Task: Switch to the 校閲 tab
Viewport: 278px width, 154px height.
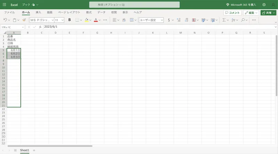Action: (x=114, y=12)
